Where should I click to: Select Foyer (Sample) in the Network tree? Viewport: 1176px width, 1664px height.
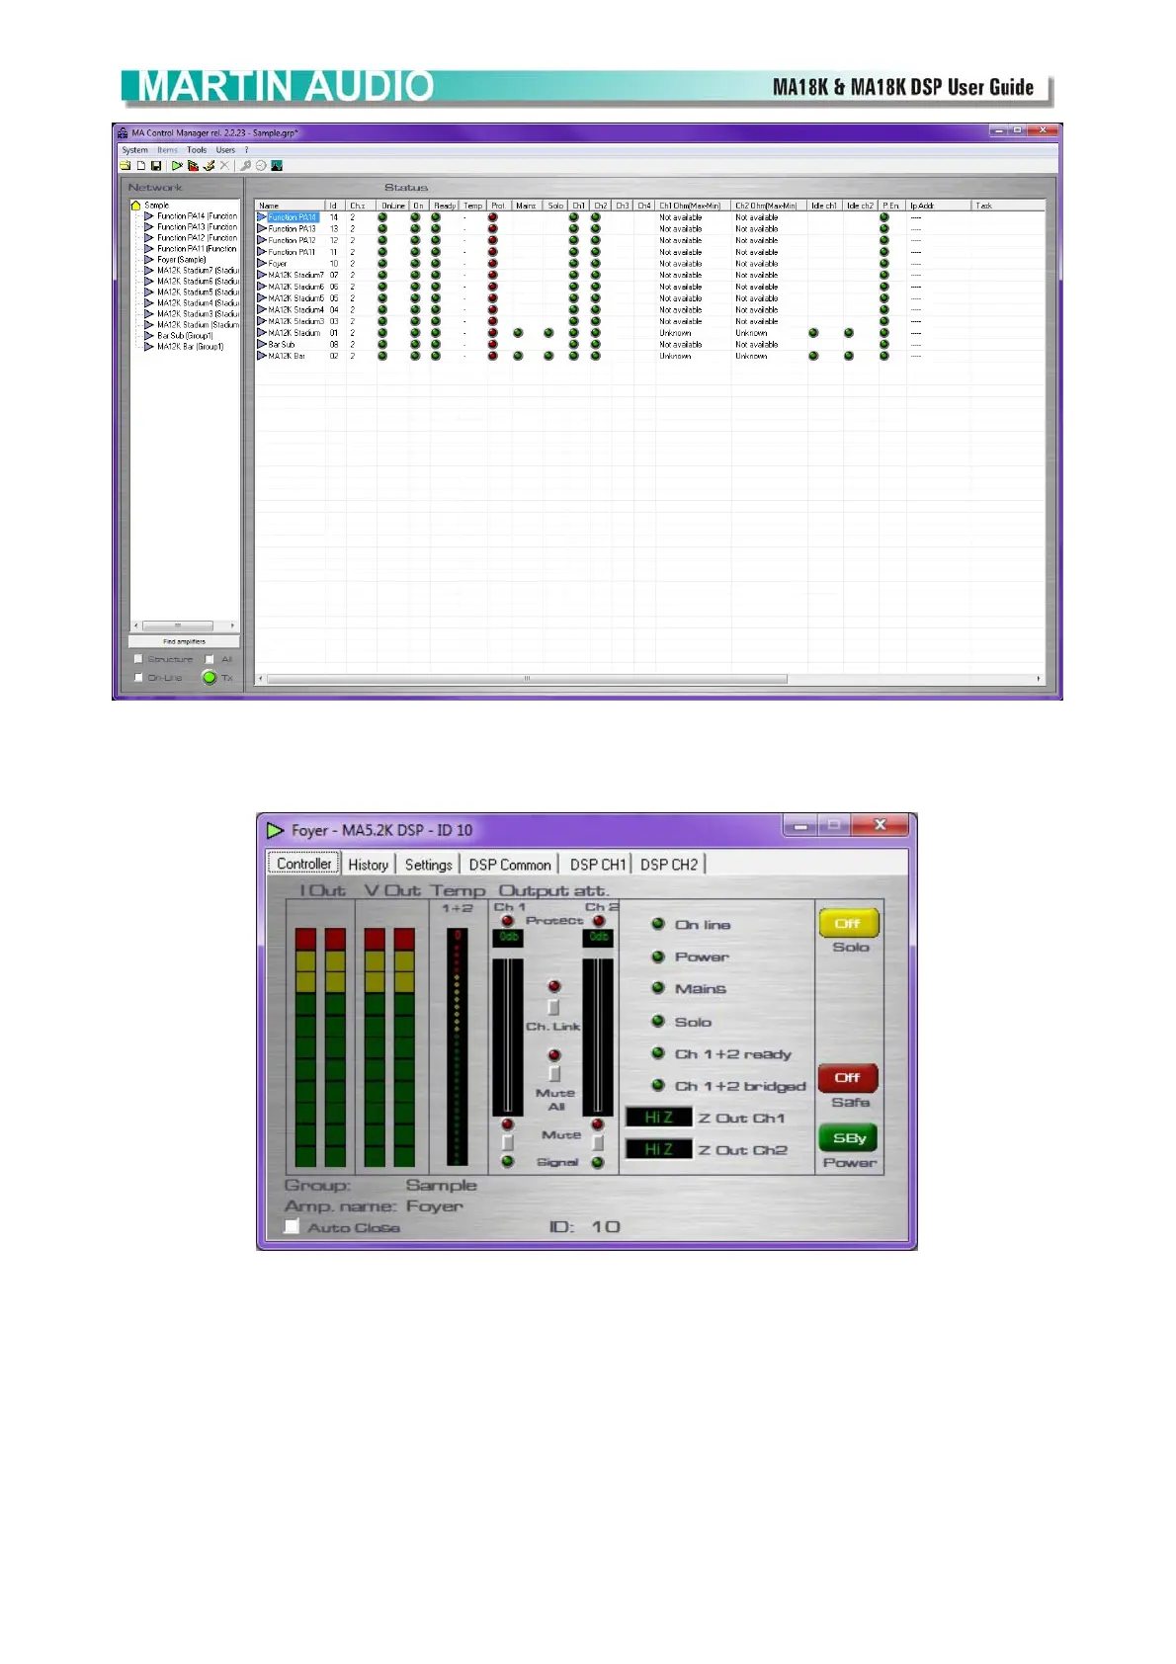tap(181, 260)
